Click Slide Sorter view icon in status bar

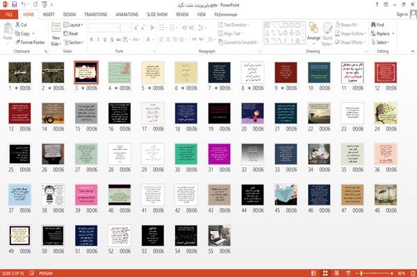point(325,273)
